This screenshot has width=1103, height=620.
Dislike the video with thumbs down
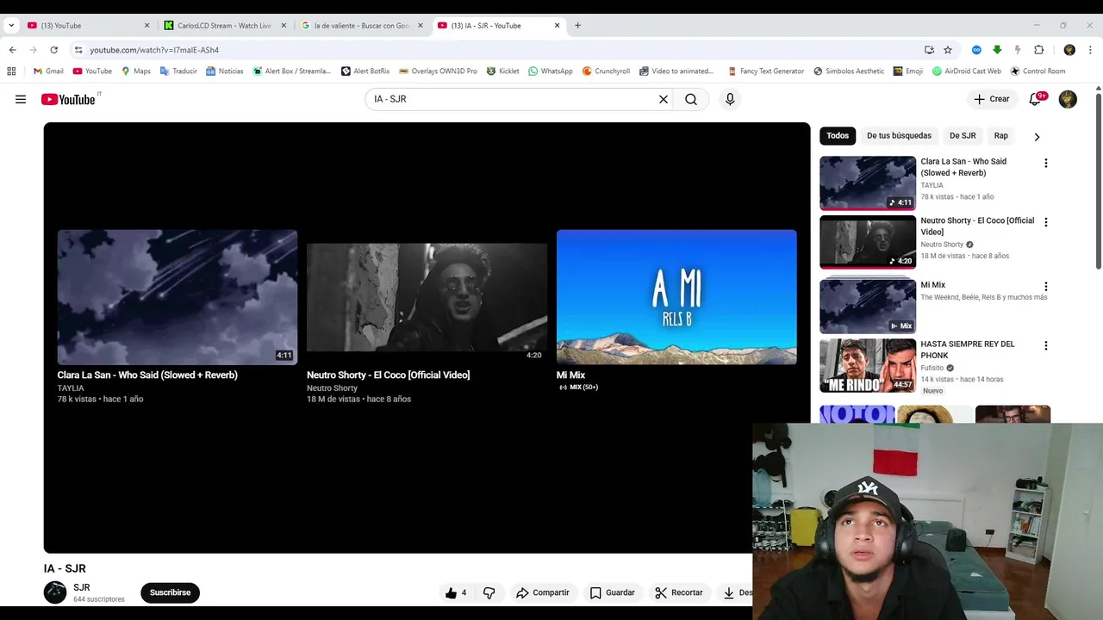[489, 592]
